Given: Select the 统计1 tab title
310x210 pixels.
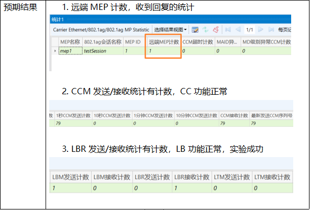Looking at the screenshot, I should (x=58, y=19).
